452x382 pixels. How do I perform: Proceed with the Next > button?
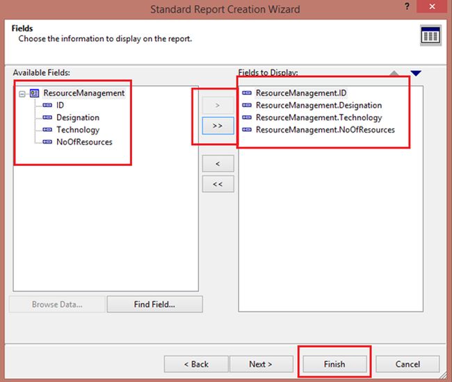pos(261,364)
